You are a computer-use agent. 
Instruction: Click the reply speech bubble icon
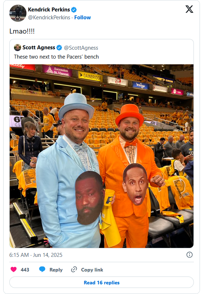pyautogui.click(x=42, y=269)
